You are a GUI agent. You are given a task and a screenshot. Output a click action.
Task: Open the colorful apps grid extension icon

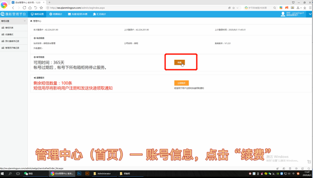(281, 8)
